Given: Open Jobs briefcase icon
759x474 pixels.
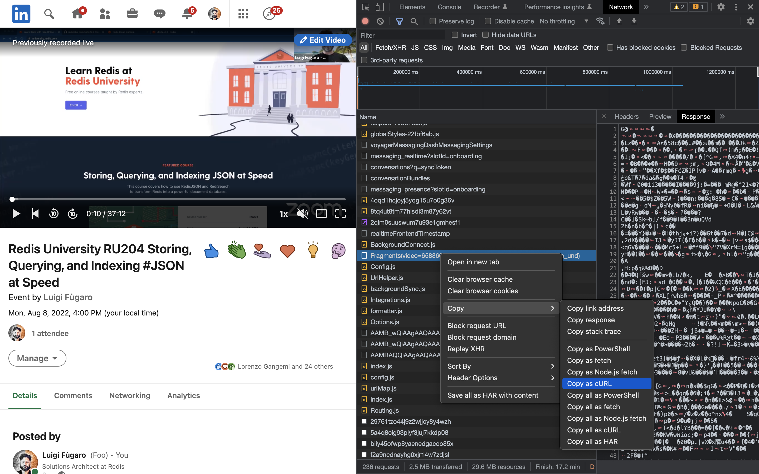Looking at the screenshot, I should click(x=132, y=13).
